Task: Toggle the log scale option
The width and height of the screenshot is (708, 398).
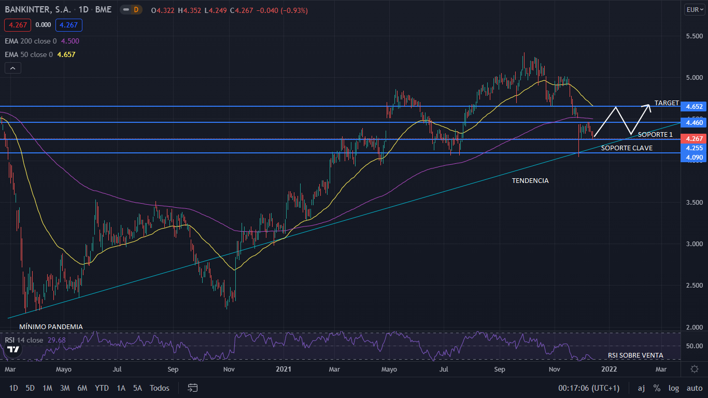Action: point(674,388)
